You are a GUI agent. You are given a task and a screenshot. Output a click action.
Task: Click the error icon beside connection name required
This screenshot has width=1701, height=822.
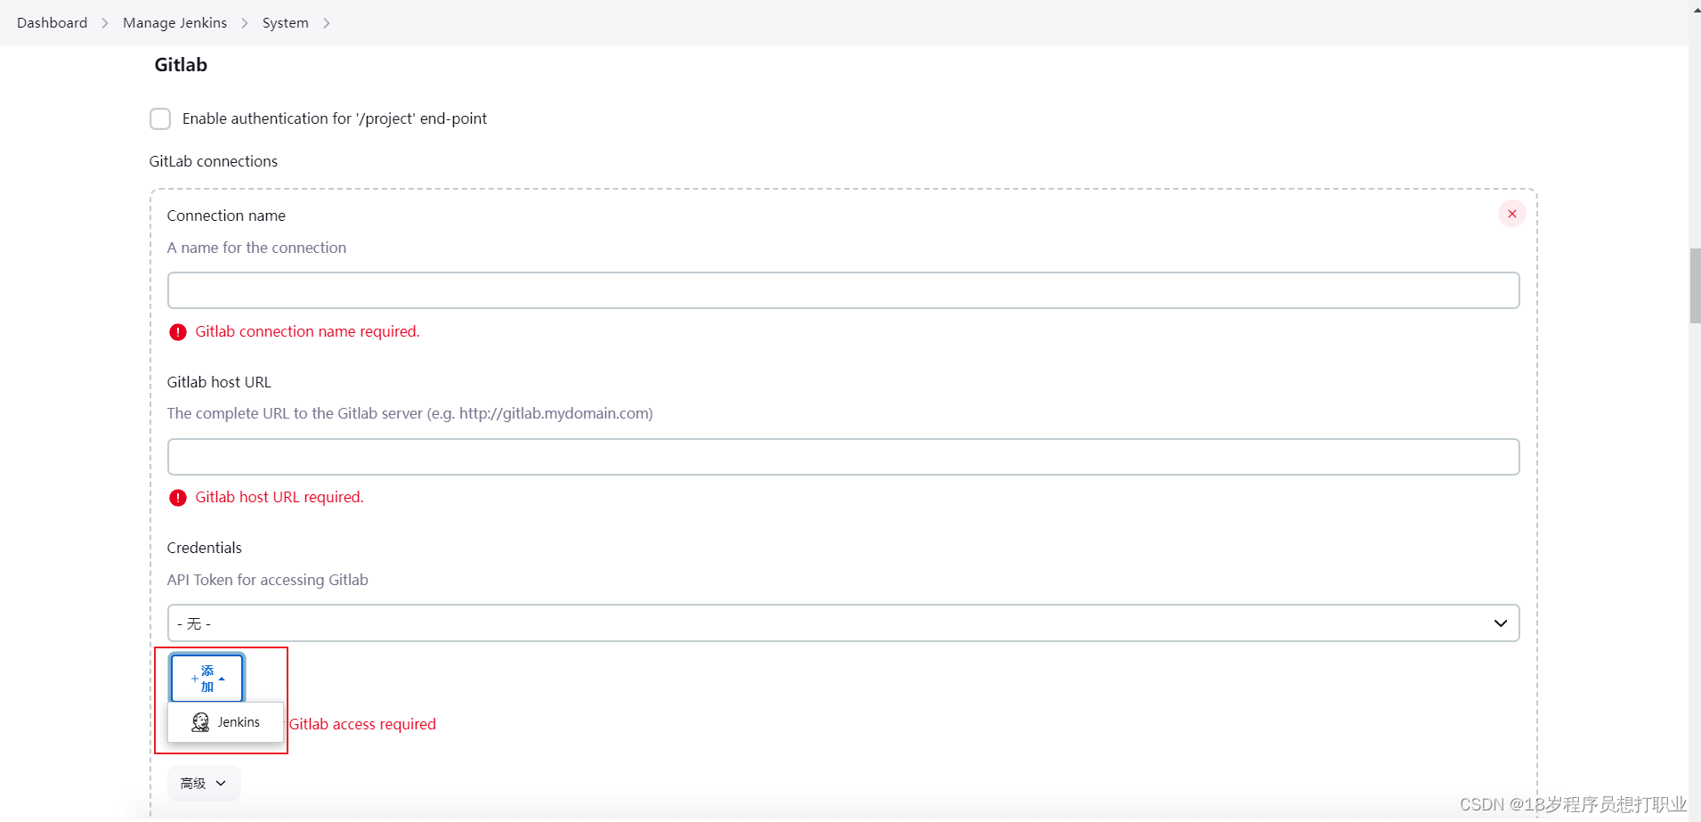[x=178, y=332]
